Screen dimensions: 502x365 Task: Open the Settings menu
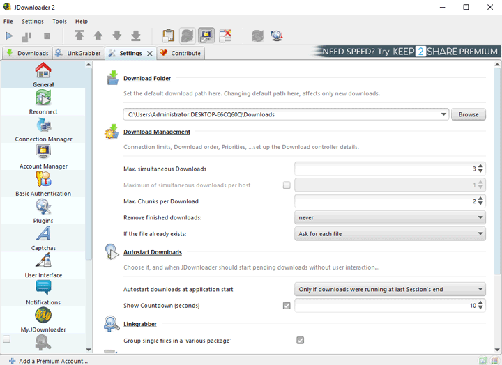(x=33, y=22)
